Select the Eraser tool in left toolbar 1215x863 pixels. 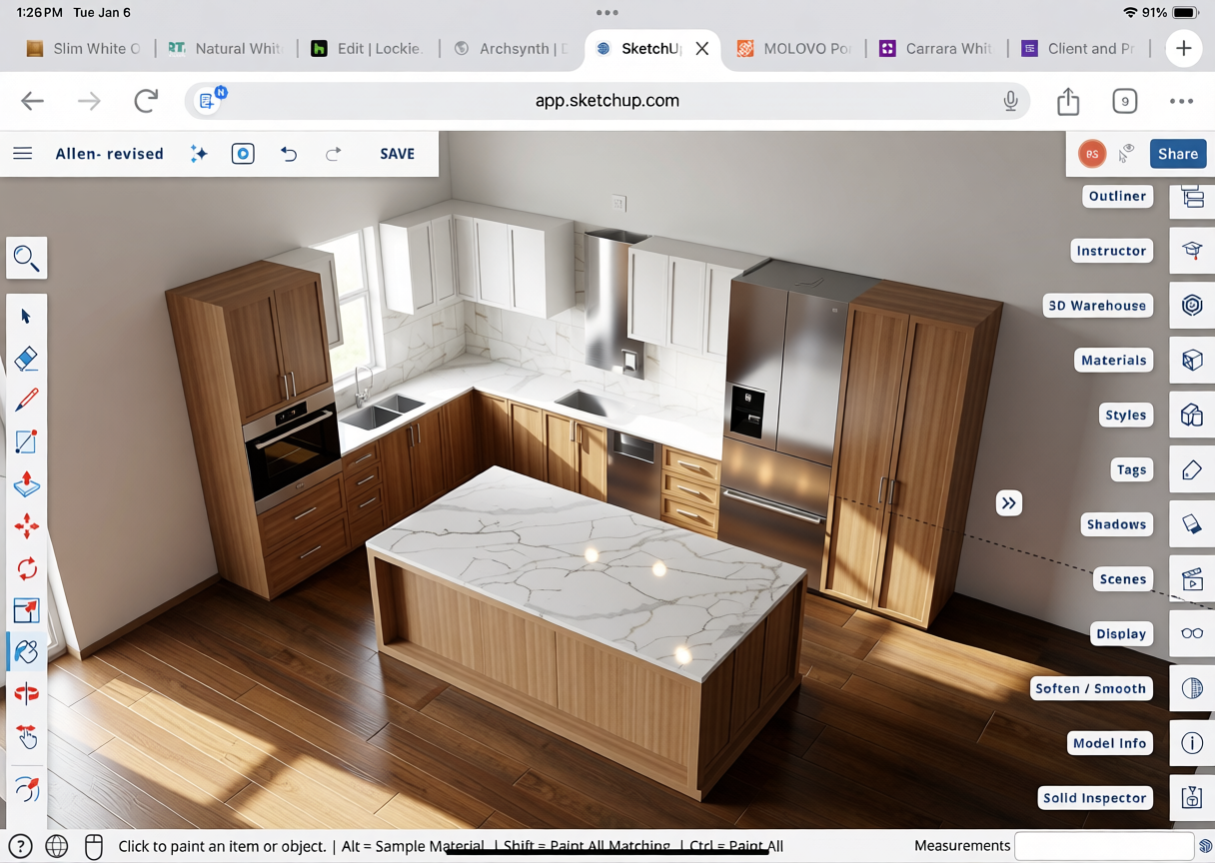27,358
